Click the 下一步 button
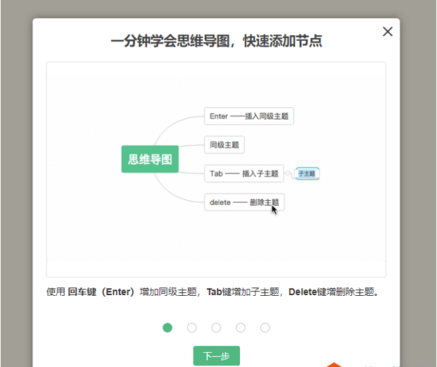The image size is (437, 367). (217, 356)
